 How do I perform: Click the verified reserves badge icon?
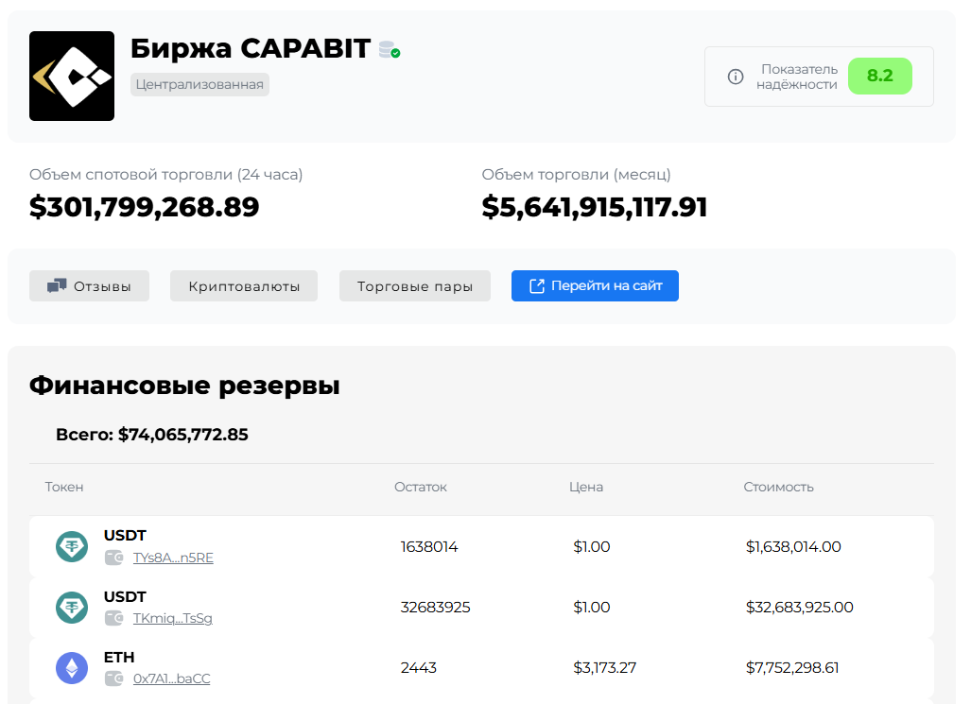(390, 49)
